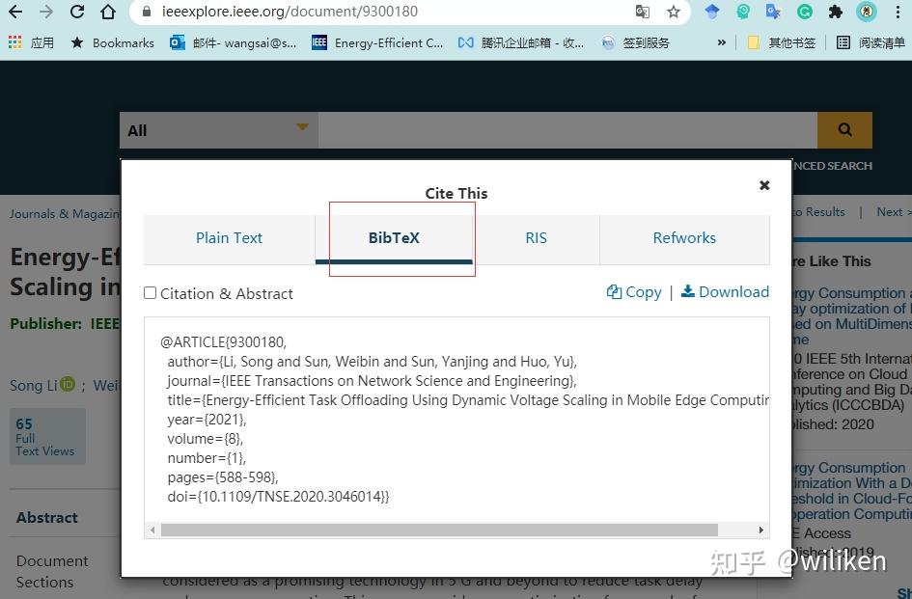Image resolution: width=912 pixels, height=599 pixels.
Task: Switch to the Refworks tab
Action: point(684,238)
